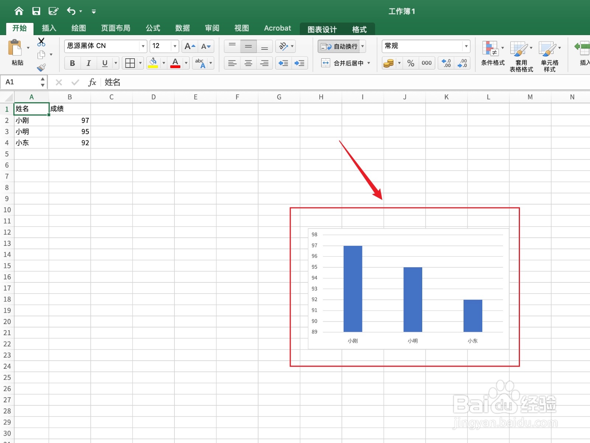Select the 小刚 bar in the chart
Screen dimensions: 590x443
coord(353,289)
